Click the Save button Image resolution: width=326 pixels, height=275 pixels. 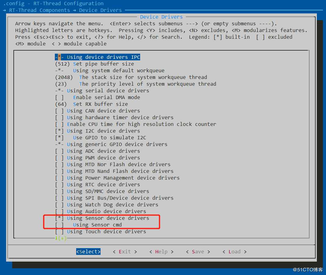[x=198, y=252]
